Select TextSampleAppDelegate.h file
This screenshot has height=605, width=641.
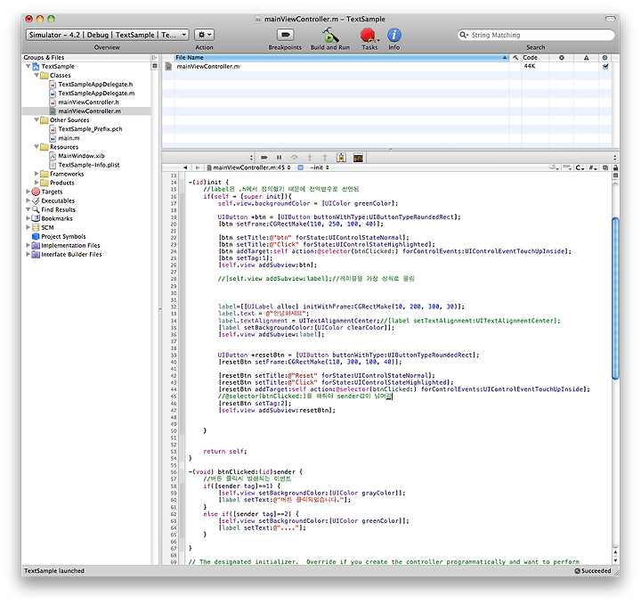pyautogui.click(x=95, y=85)
